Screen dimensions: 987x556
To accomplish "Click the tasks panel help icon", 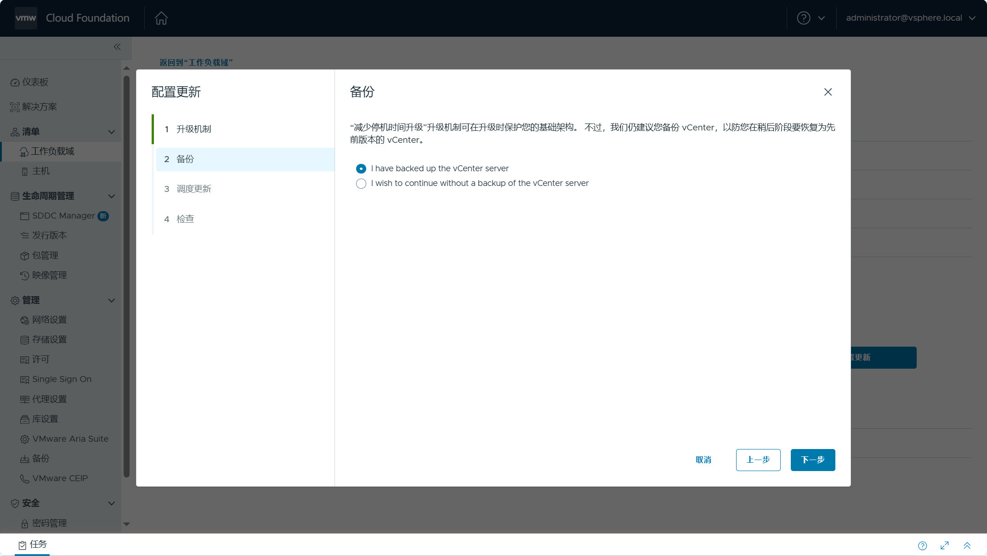I will pos(923,546).
